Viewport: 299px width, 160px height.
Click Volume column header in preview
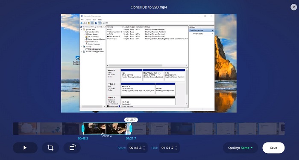[114, 27]
